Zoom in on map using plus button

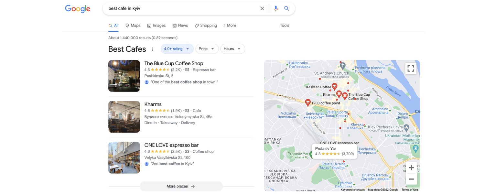411,168
